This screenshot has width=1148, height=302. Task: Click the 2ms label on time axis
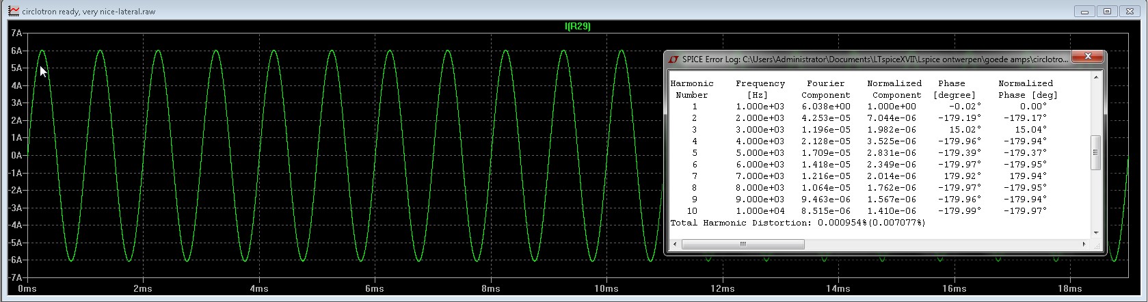pyautogui.click(x=143, y=288)
